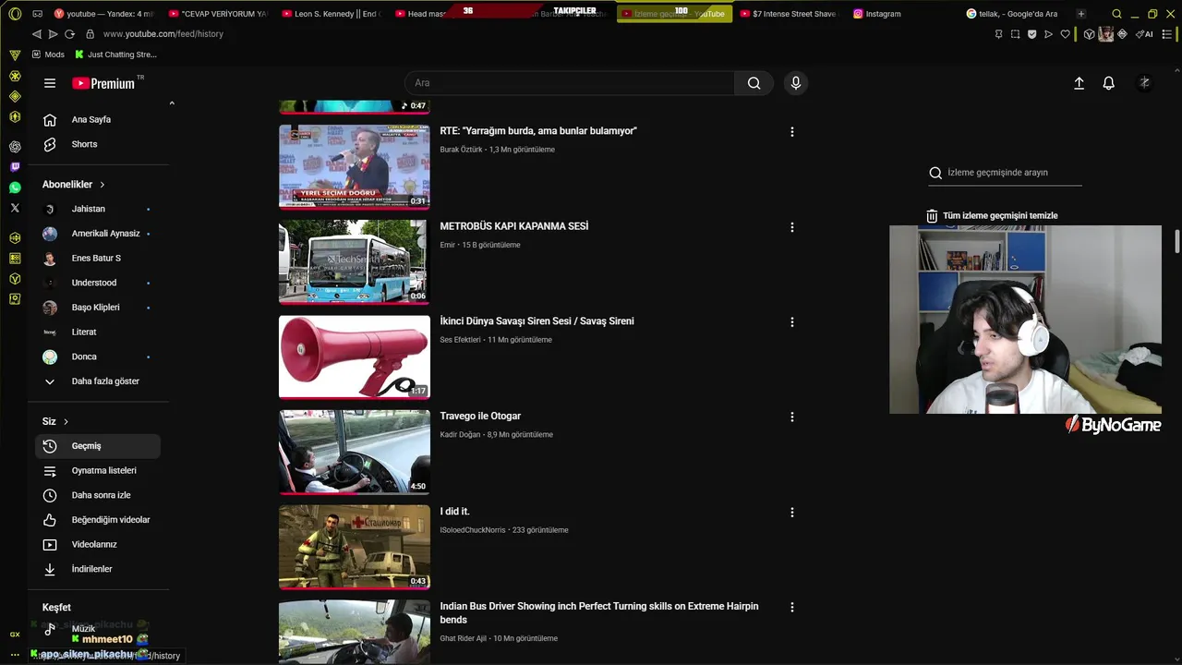
Task: Click the YouTube 'Ara' search field
Action: [x=570, y=83]
